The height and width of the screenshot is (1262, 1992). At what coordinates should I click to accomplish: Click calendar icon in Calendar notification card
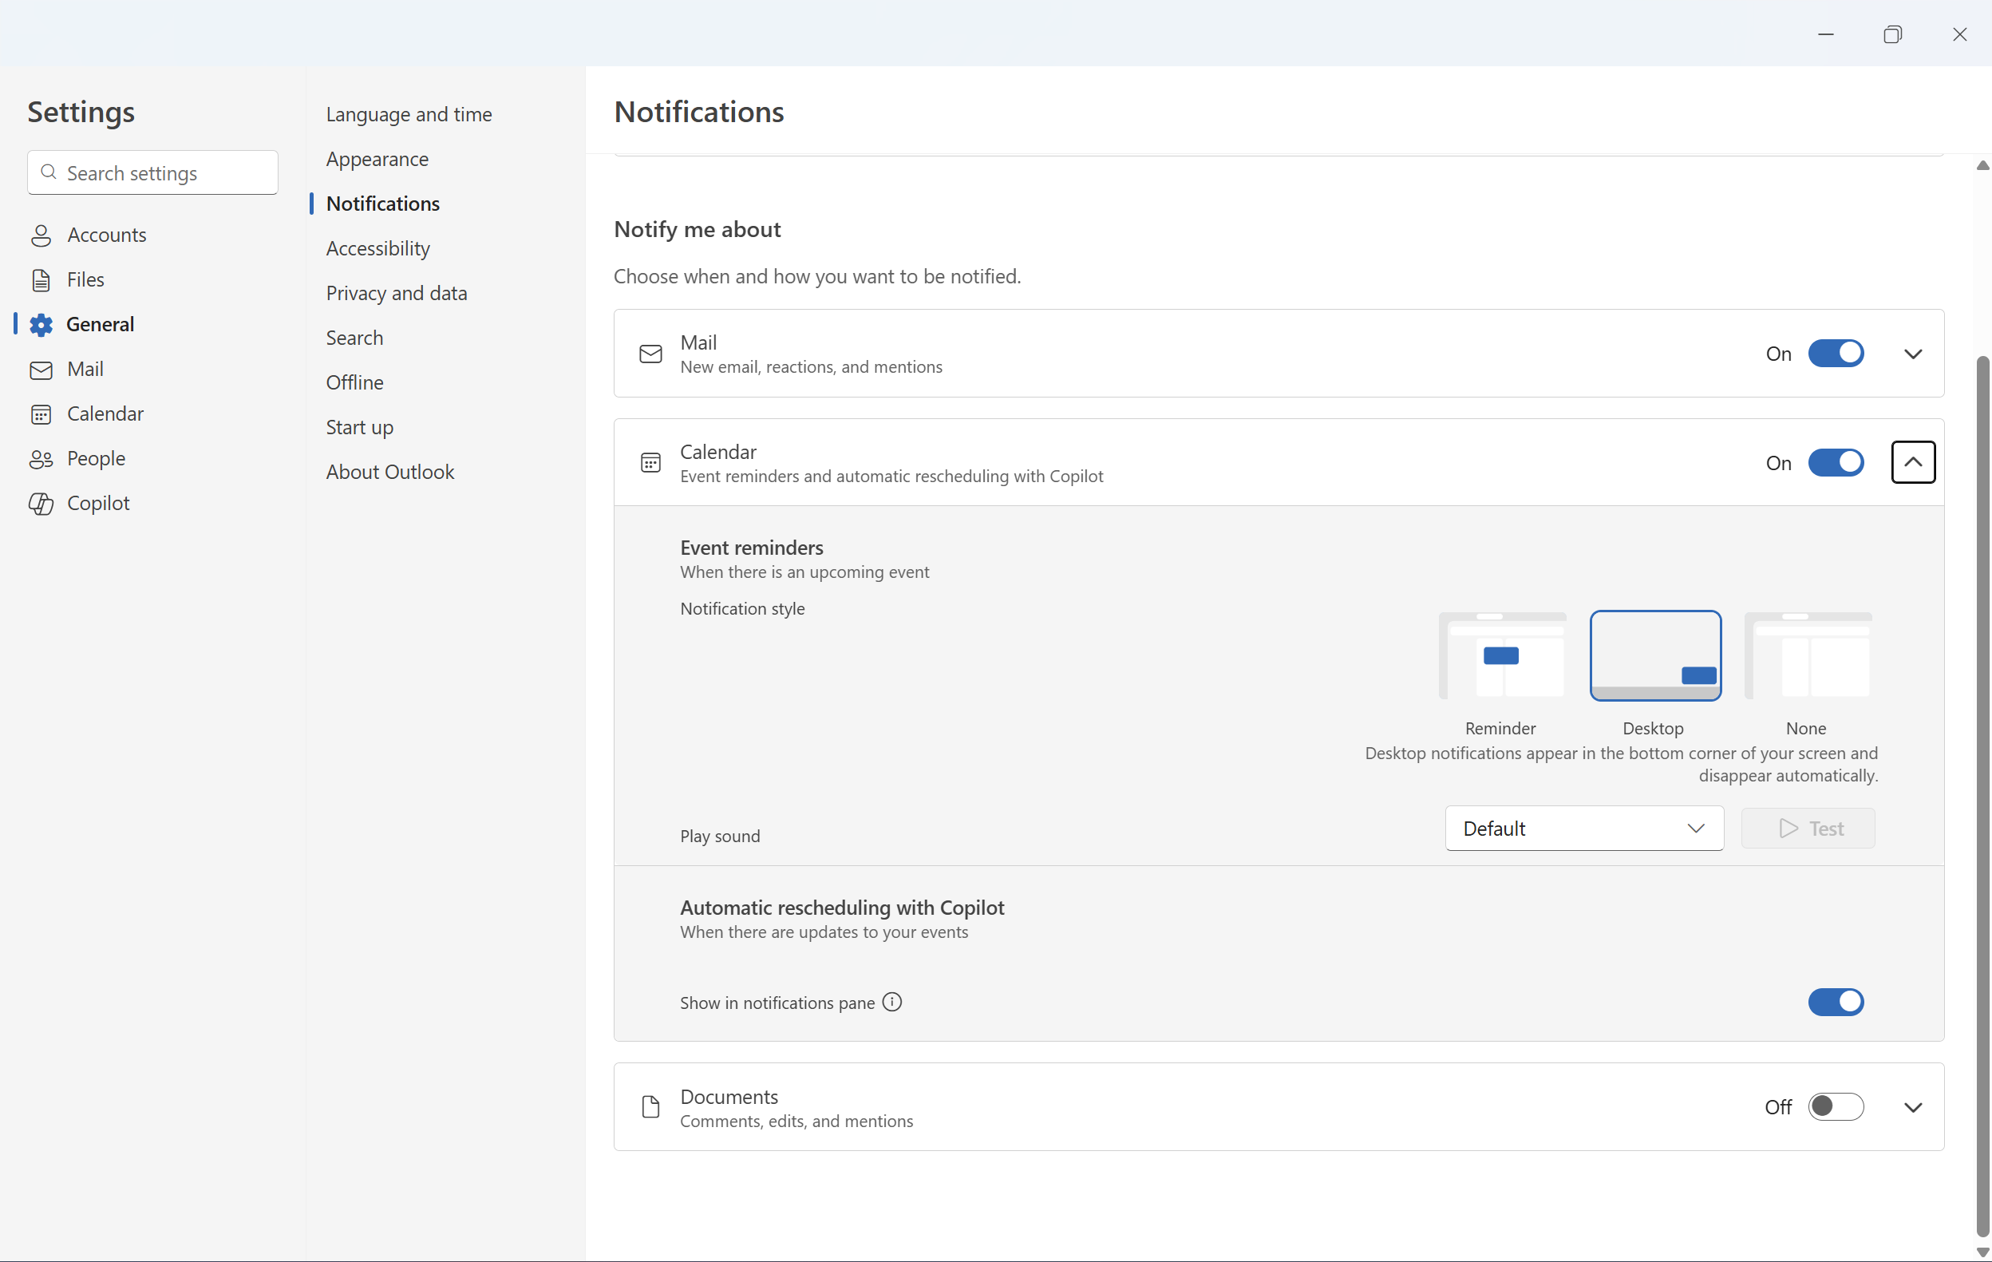click(651, 463)
